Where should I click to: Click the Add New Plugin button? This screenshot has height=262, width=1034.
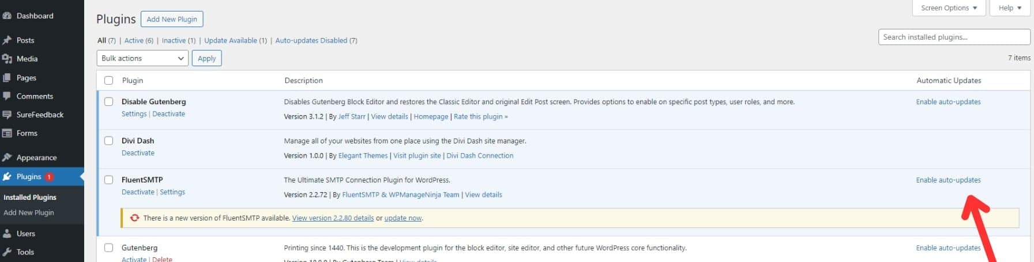172,20
